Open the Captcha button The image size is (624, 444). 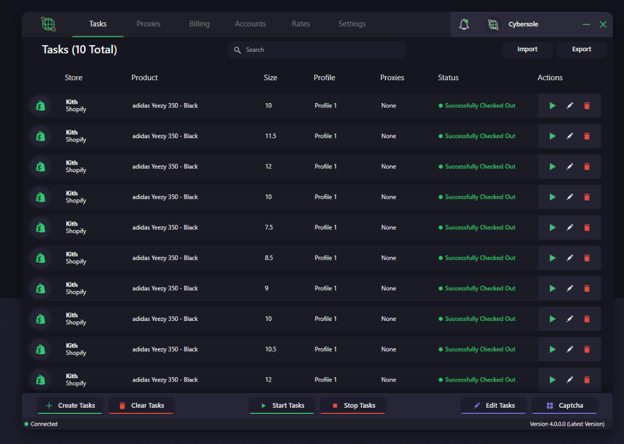tap(565, 406)
